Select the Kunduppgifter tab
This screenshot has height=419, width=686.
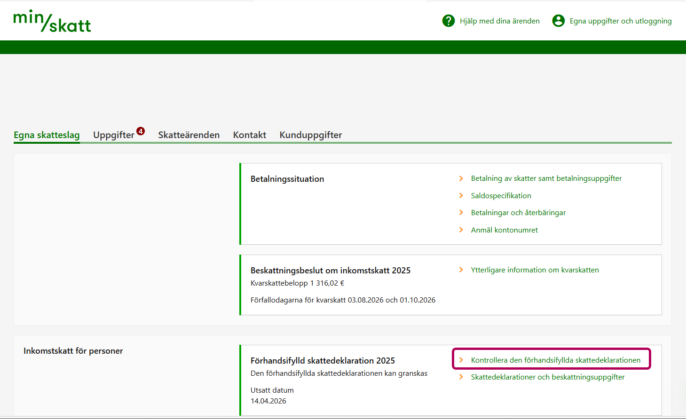tap(310, 135)
